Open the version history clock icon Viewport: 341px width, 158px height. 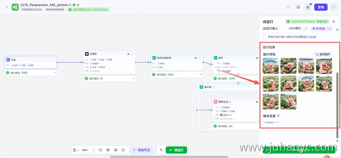[x=298, y=7]
